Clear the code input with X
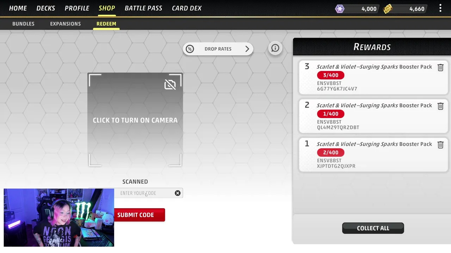This screenshot has height=253, width=451. tap(178, 193)
